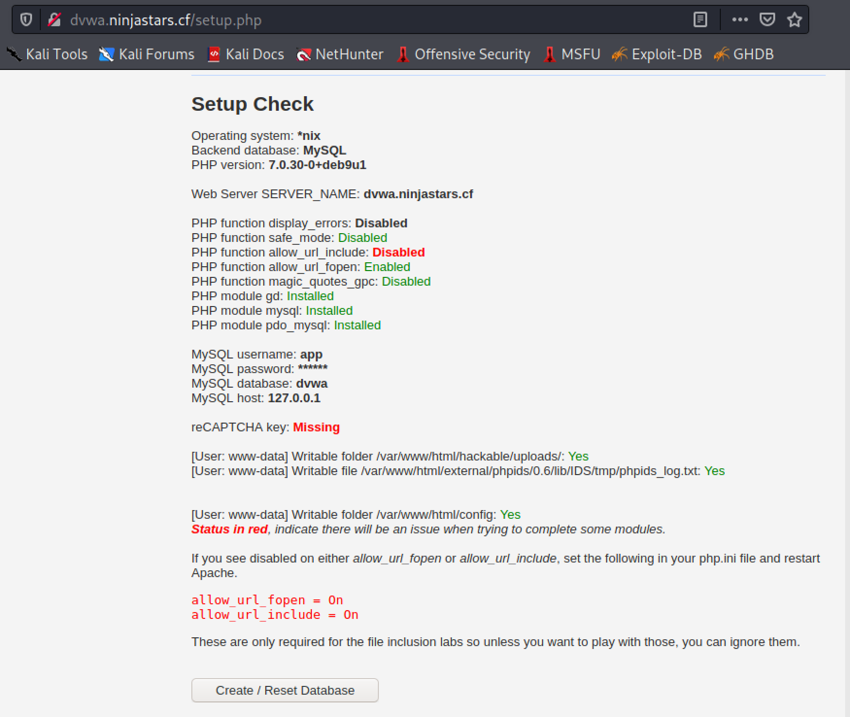Click the allow_url_fopen = On code line

pos(267,600)
